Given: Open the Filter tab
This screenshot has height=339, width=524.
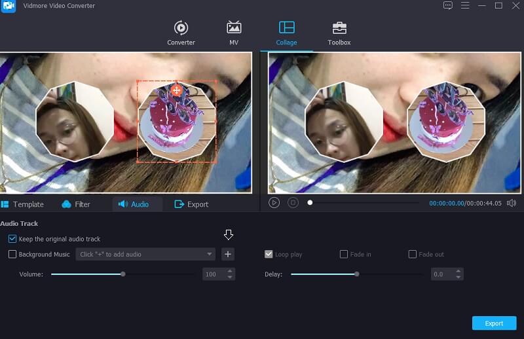Looking at the screenshot, I should 76,204.
